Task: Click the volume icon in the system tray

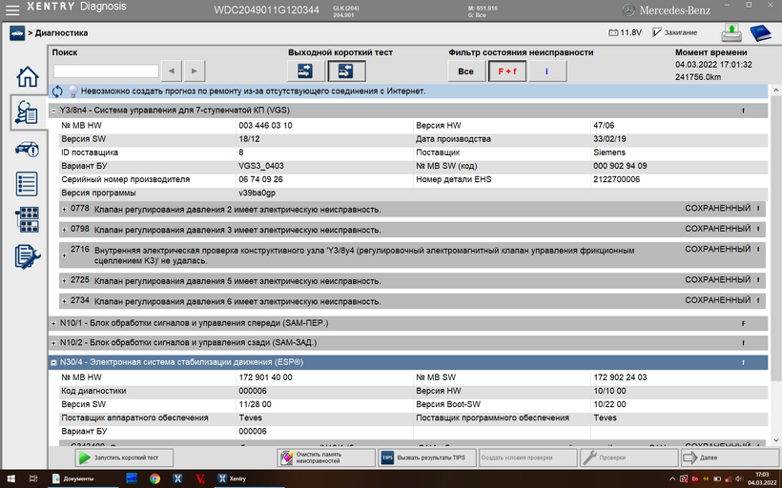Action: coord(739,479)
